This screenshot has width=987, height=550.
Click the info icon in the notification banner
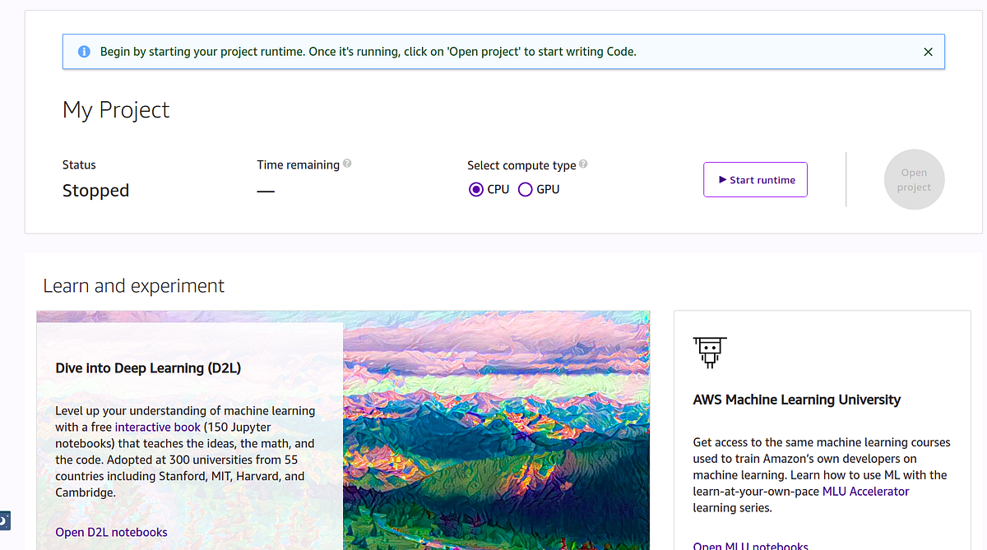click(84, 51)
